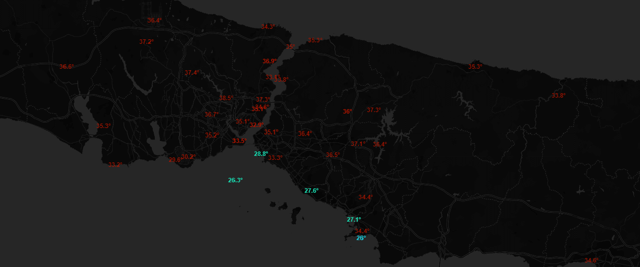This screenshot has width=640, height=267.
Task: Select the 34.3° coastal reading
Action: 268,27
